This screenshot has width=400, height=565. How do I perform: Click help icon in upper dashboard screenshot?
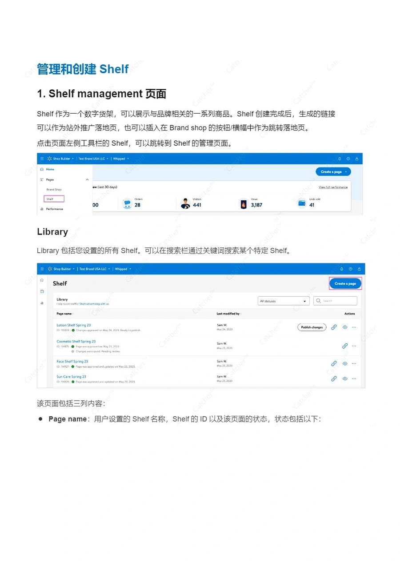coord(348,159)
